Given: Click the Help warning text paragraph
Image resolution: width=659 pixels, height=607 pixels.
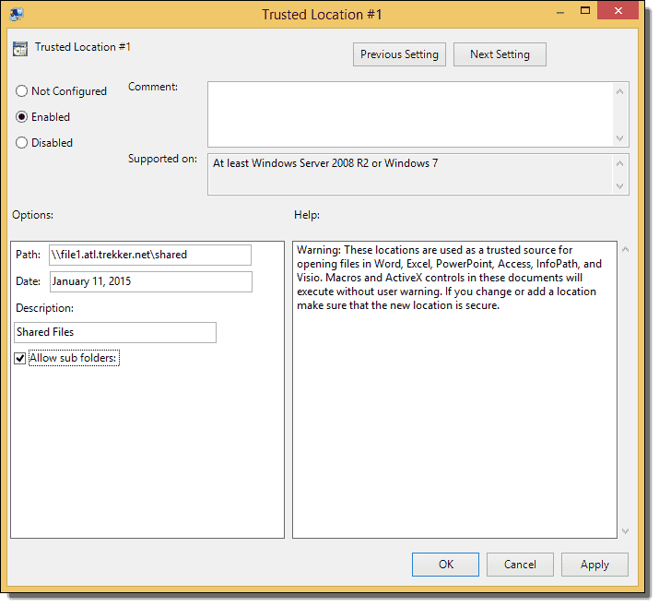Looking at the screenshot, I should click(x=449, y=278).
